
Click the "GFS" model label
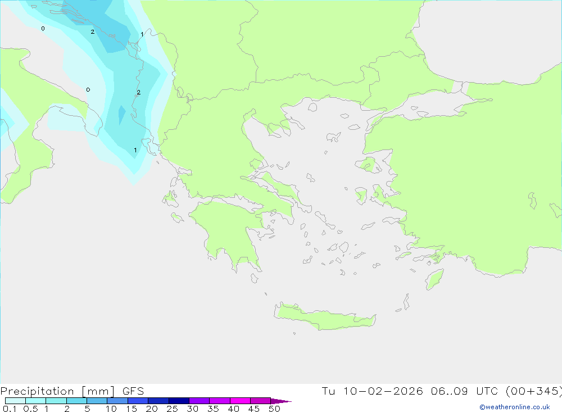[133, 391]
